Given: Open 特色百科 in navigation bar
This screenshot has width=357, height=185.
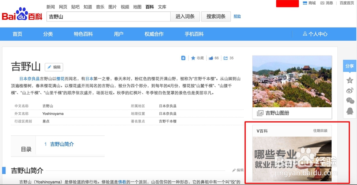Looking at the screenshot, I should 83,34.
